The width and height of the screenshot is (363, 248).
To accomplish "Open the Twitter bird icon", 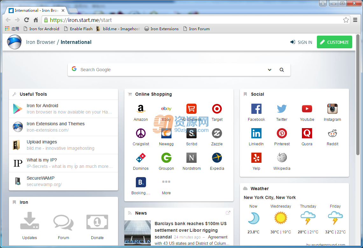I will pyautogui.click(x=282, y=109).
